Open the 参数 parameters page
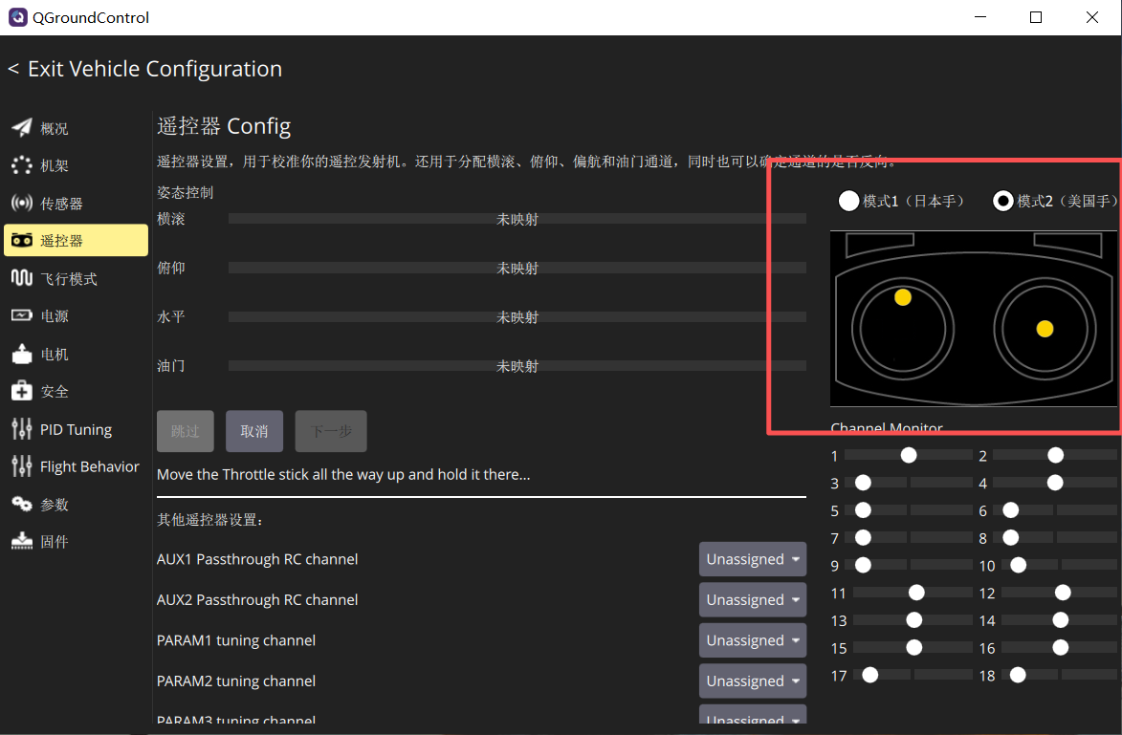Viewport: 1122px width, 735px height. (76, 504)
